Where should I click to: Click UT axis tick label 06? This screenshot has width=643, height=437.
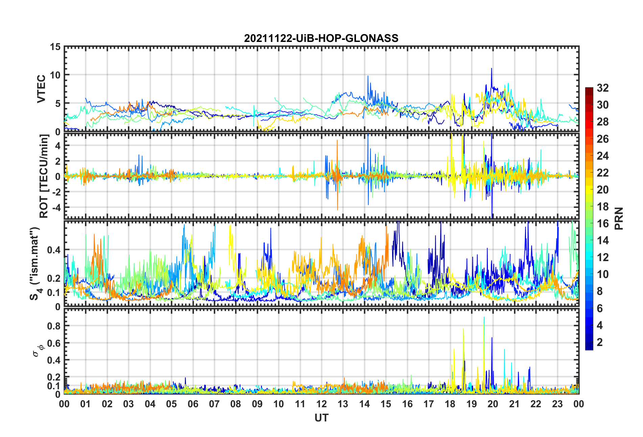[193, 404]
